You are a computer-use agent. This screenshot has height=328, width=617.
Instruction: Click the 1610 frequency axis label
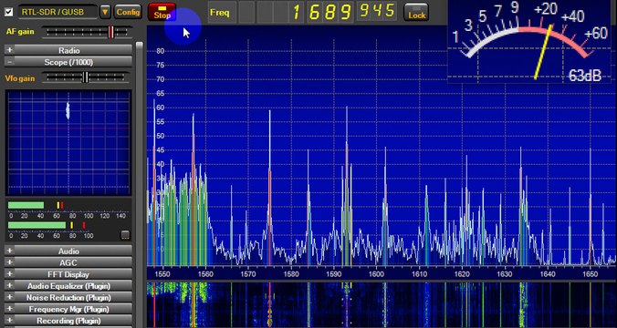click(x=419, y=274)
